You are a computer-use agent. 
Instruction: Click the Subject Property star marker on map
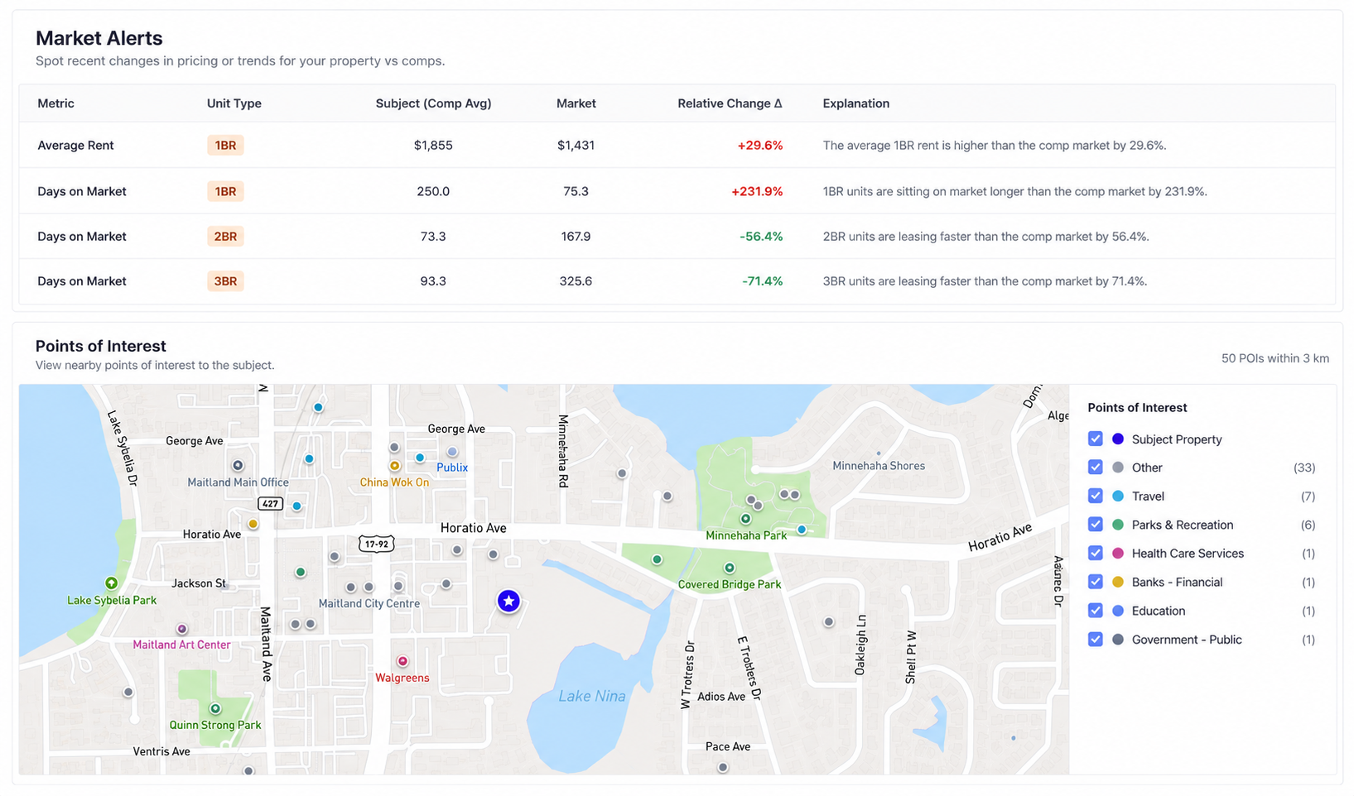pyautogui.click(x=508, y=601)
